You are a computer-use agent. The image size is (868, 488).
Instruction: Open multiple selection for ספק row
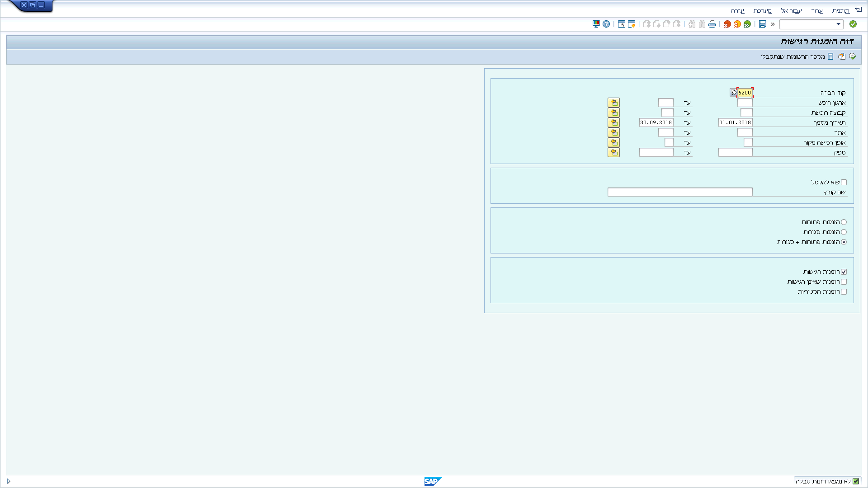coord(613,153)
